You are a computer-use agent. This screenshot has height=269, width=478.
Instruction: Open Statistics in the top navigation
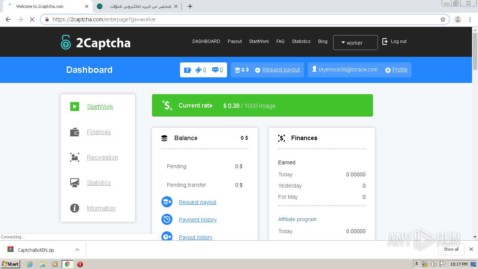(301, 41)
